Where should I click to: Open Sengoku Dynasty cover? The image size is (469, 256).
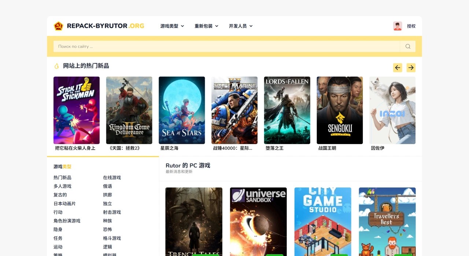click(340, 110)
